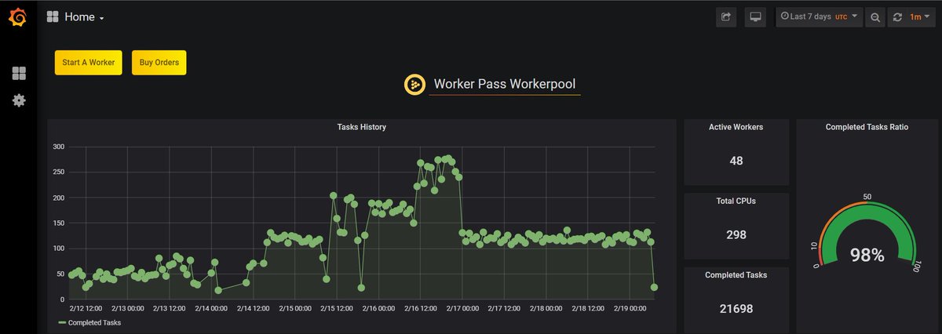Viewport: 942px width, 334px height.
Task: Open the Tasks History panel title menu
Action: point(361,126)
